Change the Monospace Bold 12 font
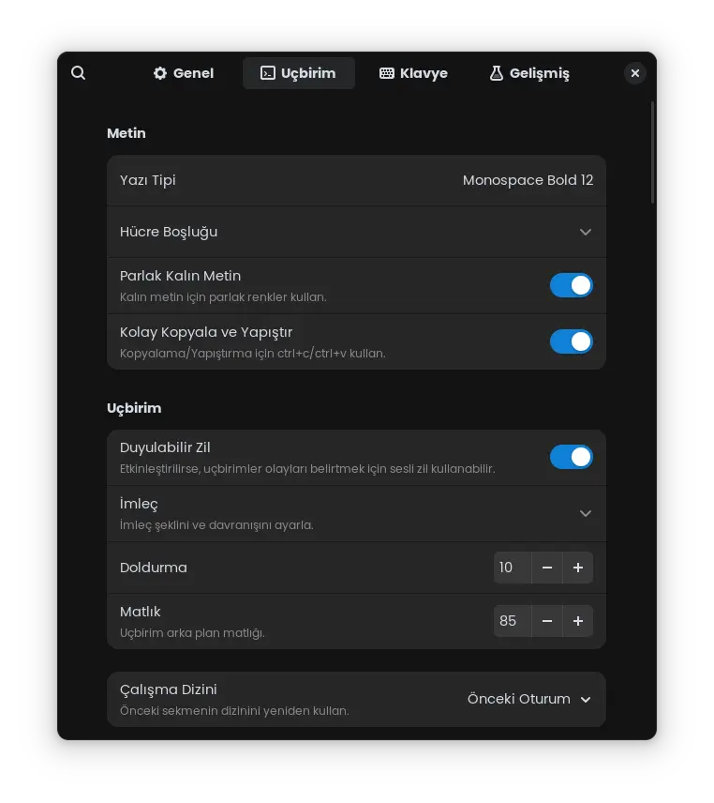Screen dimensions: 714x803 528,180
